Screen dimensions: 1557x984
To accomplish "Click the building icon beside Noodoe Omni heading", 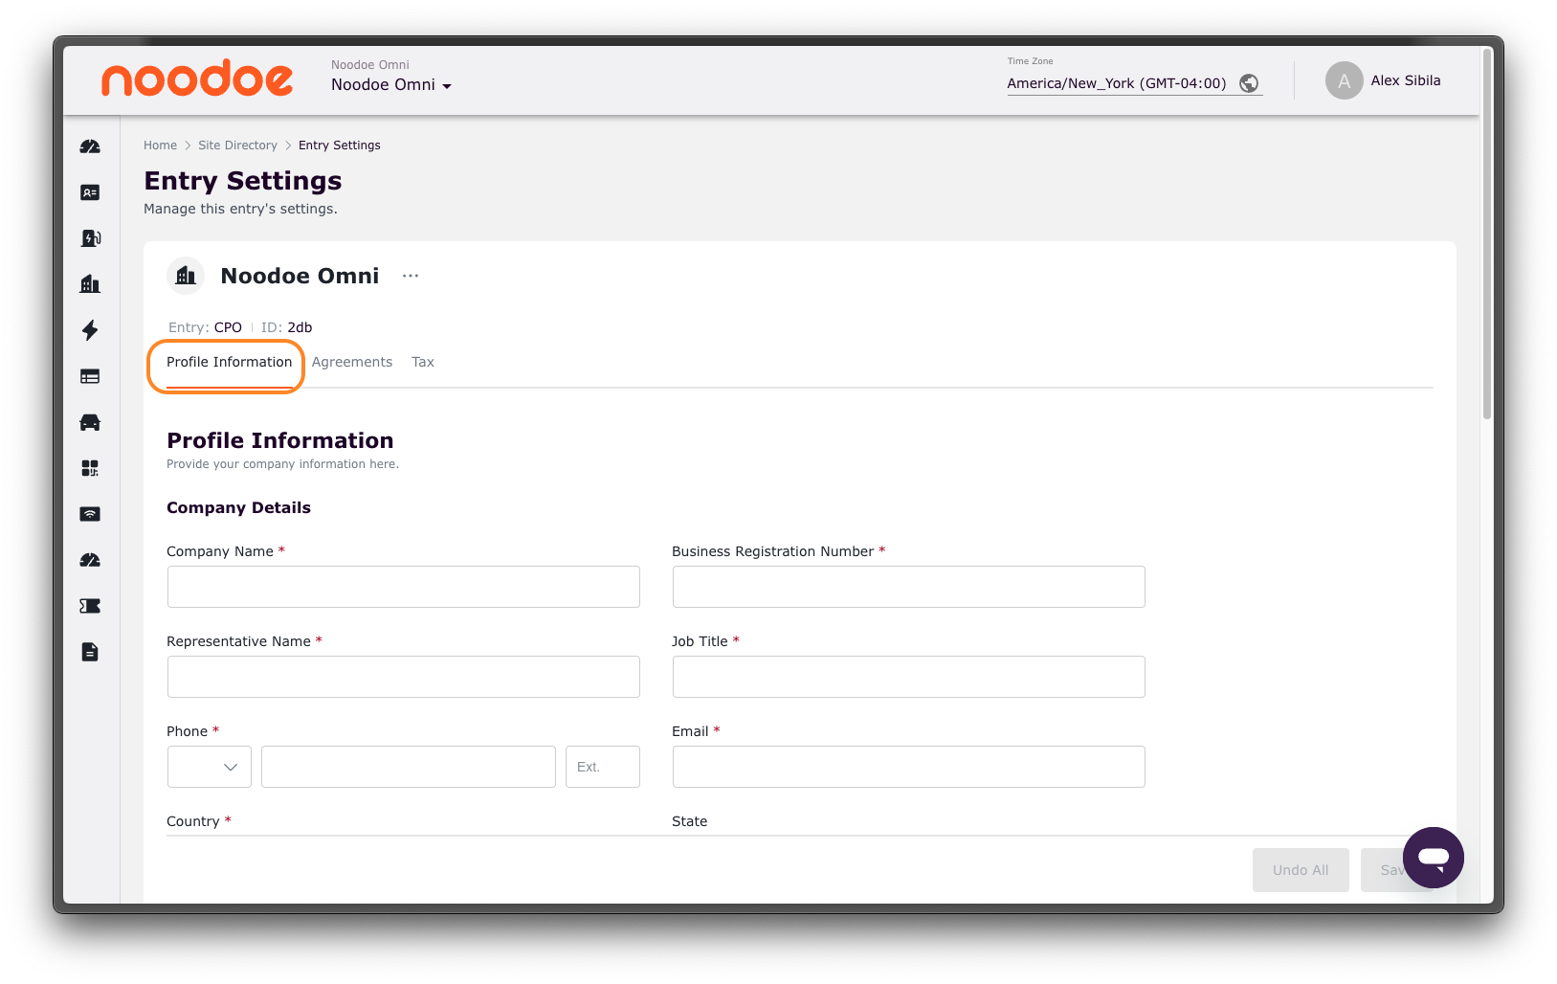I will pos(186,276).
